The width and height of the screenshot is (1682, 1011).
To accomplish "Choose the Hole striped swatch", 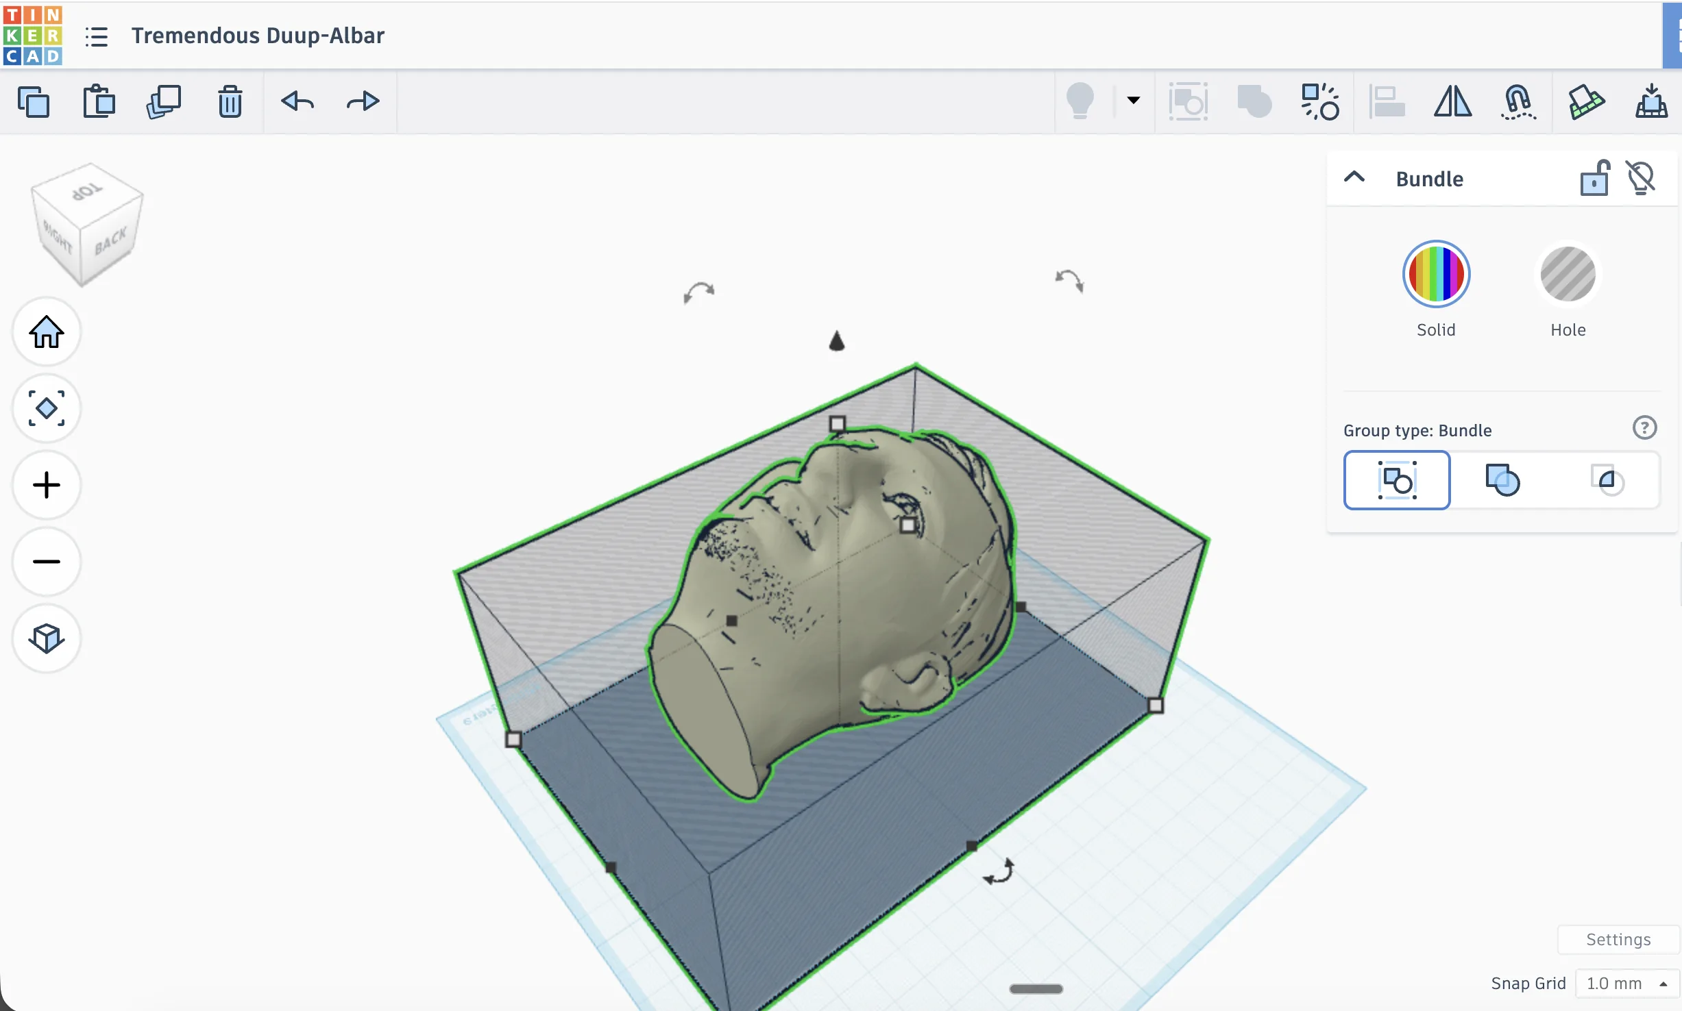I will [1568, 274].
